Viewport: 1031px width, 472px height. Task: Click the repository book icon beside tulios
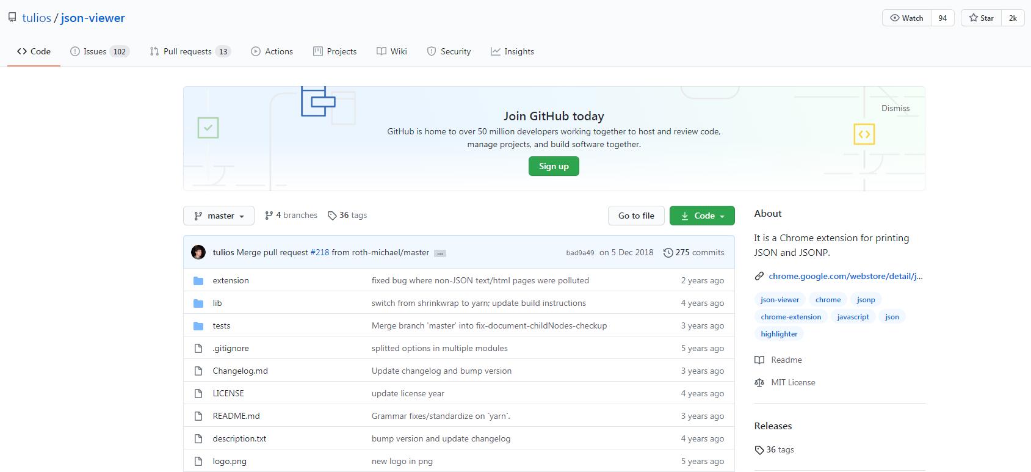point(12,18)
